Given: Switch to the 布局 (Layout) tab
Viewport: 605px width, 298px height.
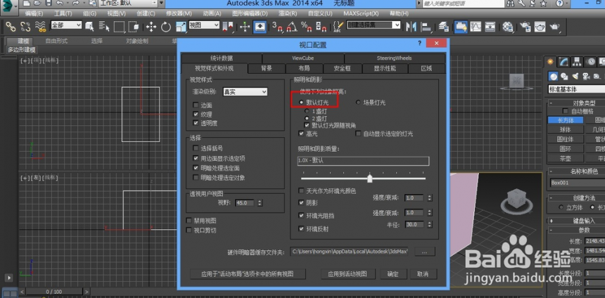Looking at the screenshot, I should pos(304,69).
